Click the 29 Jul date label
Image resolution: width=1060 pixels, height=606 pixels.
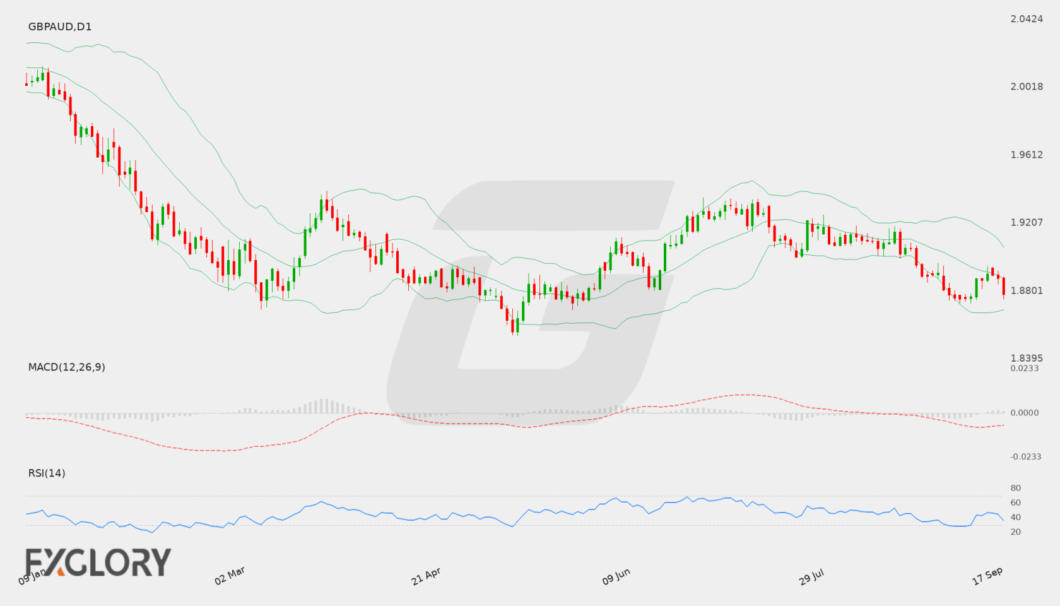coord(811,576)
